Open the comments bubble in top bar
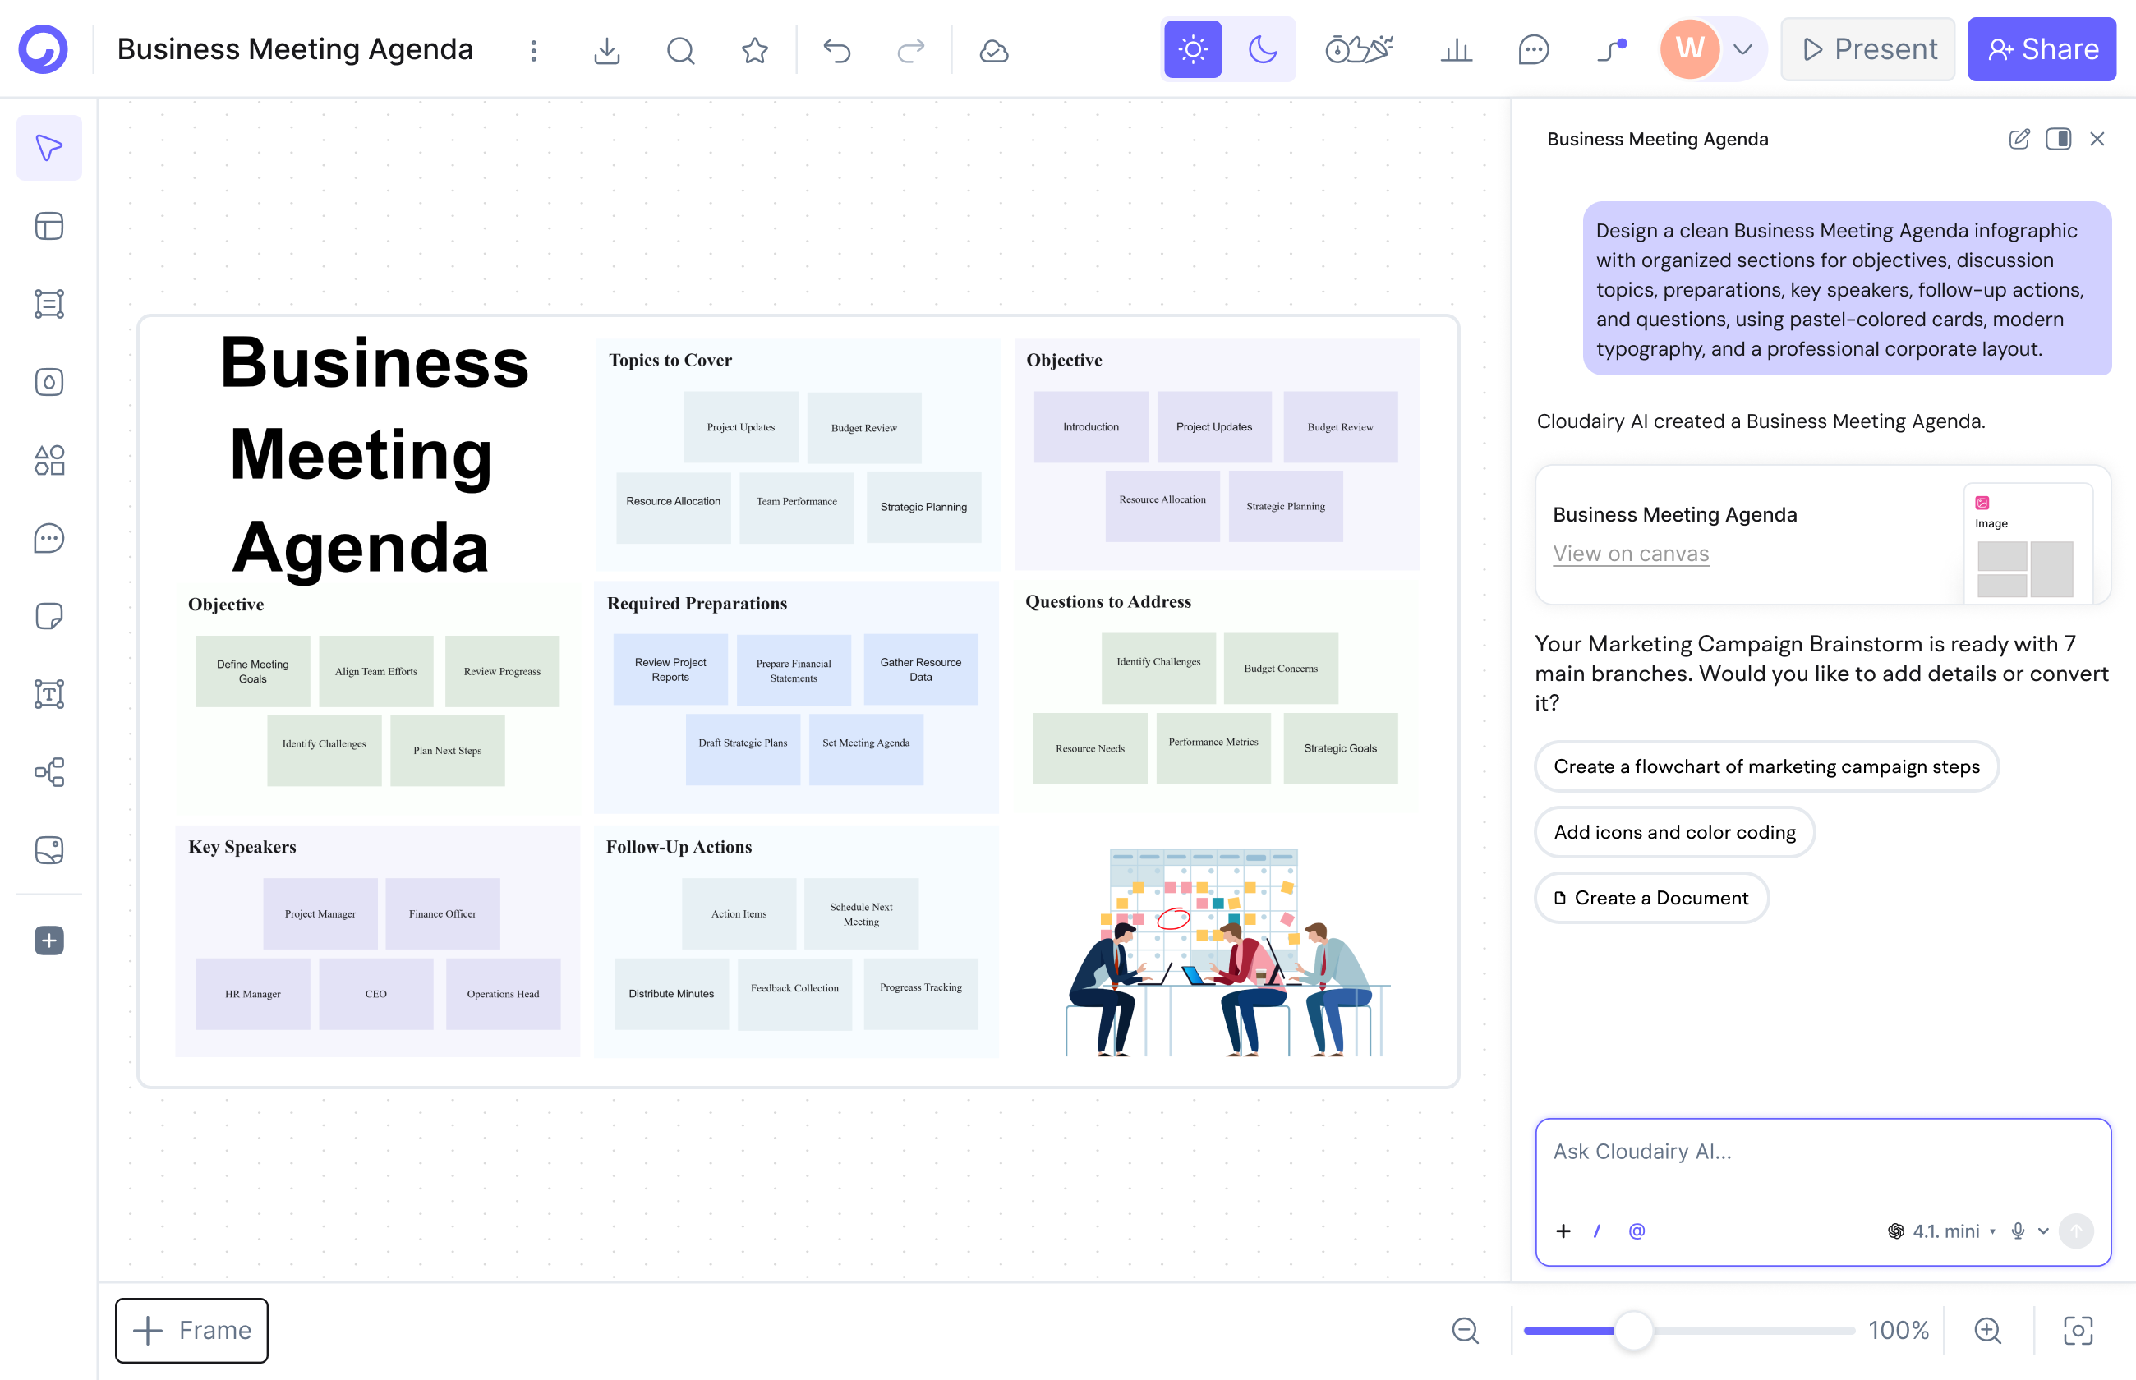 [1534, 49]
